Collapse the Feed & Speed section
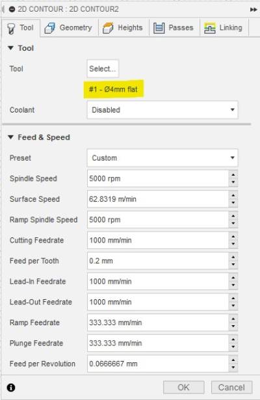The width and height of the screenshot is (260, 400). coord(10,137)
